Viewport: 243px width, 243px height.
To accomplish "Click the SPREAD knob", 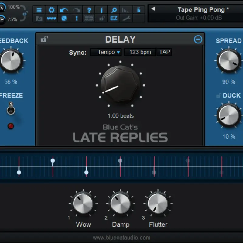I will 229,60.
